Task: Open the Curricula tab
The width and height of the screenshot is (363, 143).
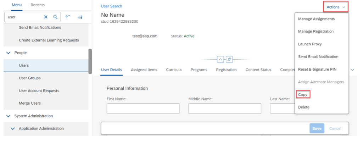Action: 174,70
